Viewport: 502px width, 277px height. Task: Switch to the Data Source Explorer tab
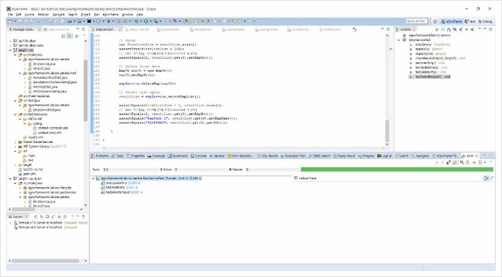point(58,29)
